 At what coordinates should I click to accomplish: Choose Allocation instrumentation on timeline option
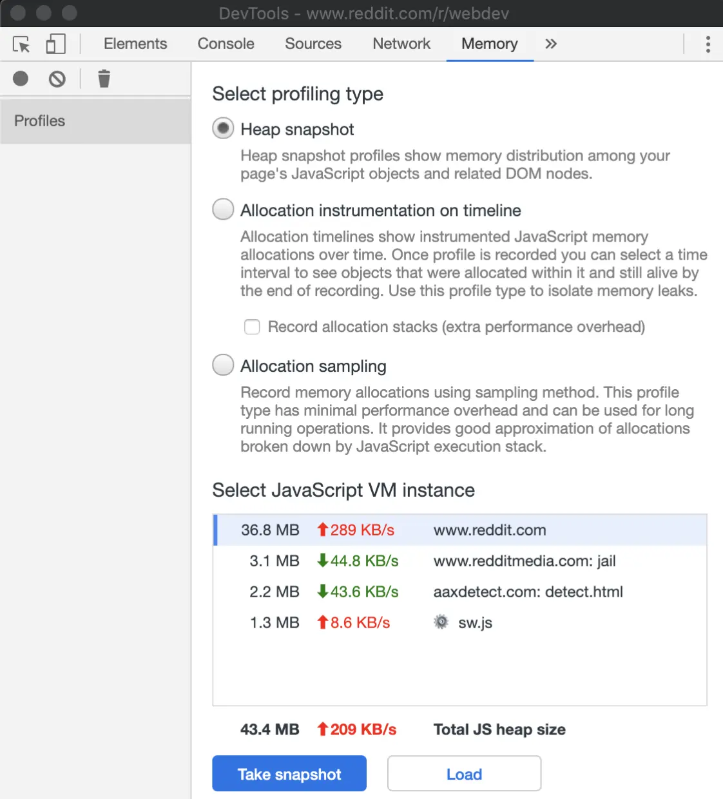(223, 209)
